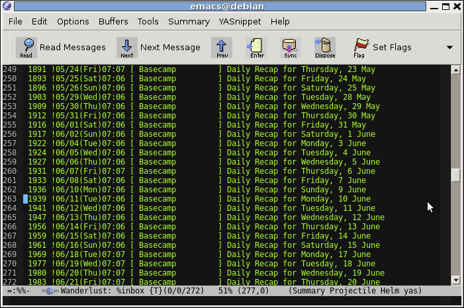The image size is (464, 308).
Task: Open the Options menu
Action: coord(73,22)
